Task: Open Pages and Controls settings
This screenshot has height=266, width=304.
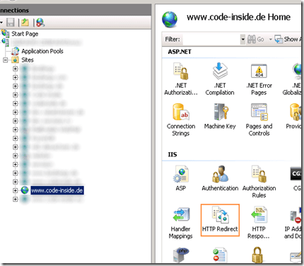Action: point(259,120)
